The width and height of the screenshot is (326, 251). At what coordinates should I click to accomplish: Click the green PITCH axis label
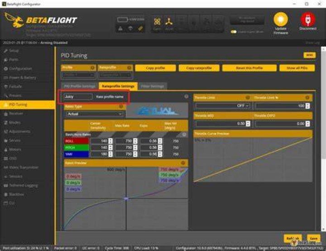point(77,148)
